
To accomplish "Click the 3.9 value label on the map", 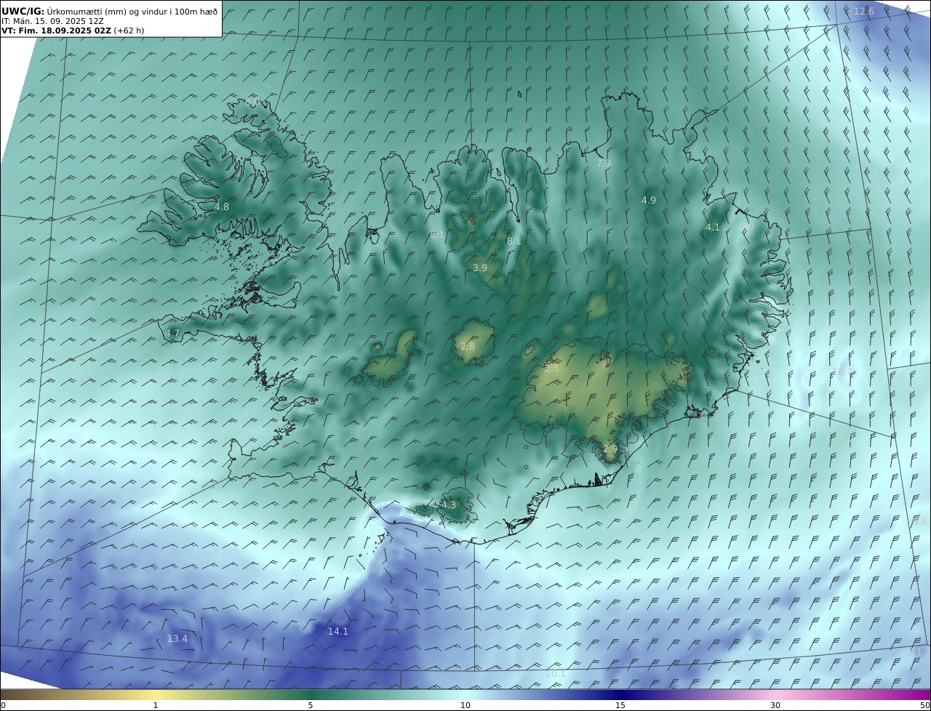I will point(480,268).
